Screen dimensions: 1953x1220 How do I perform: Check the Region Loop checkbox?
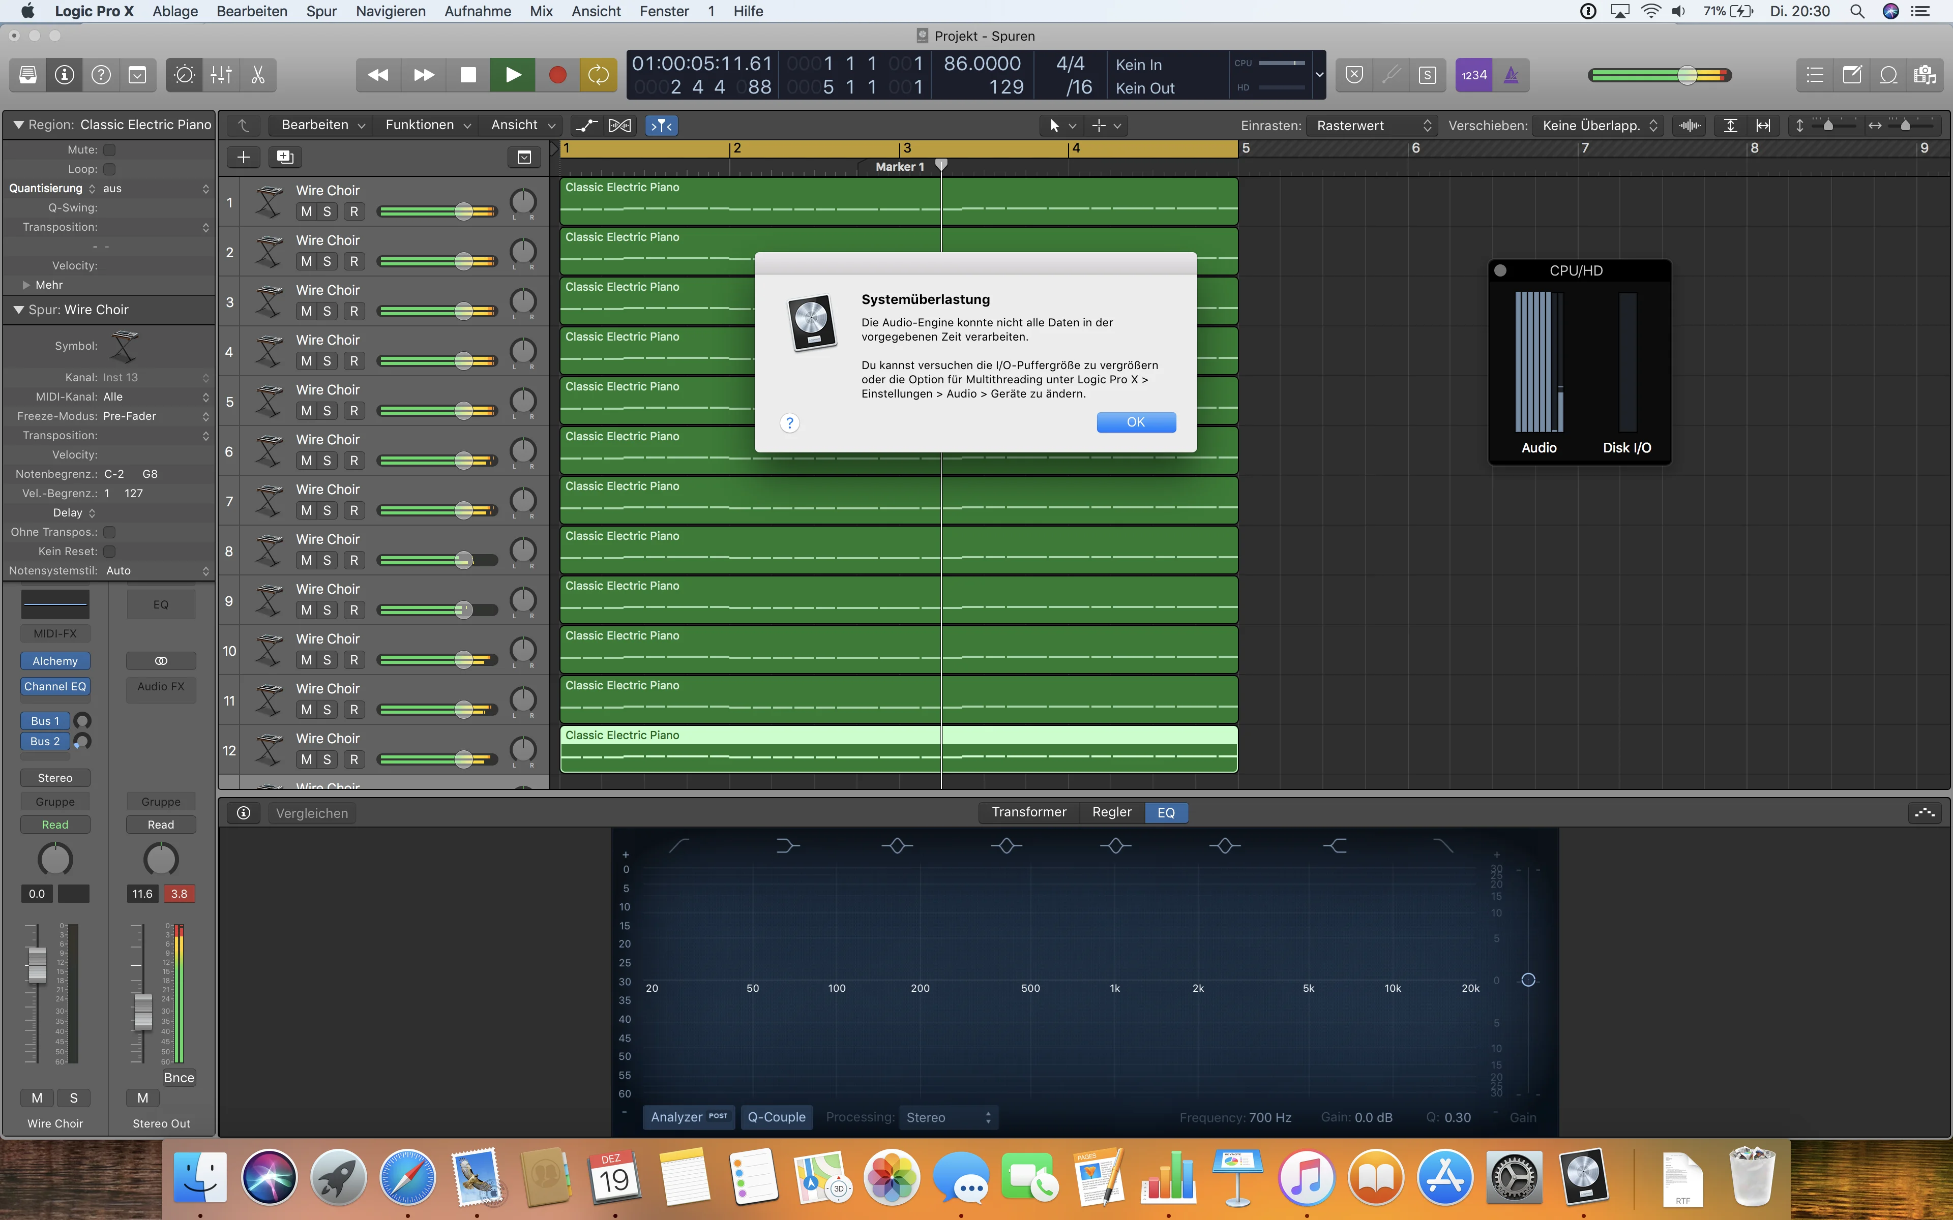pyautogui.click(x=110, y=169)
